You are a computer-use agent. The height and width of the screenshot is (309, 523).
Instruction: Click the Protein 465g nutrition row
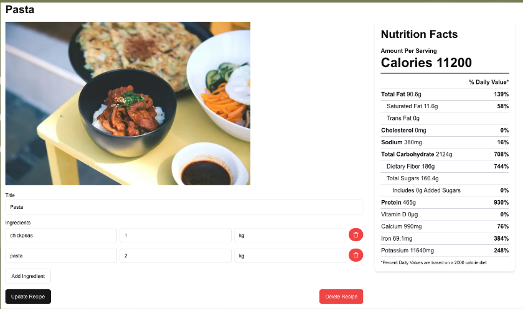(445, 203)
